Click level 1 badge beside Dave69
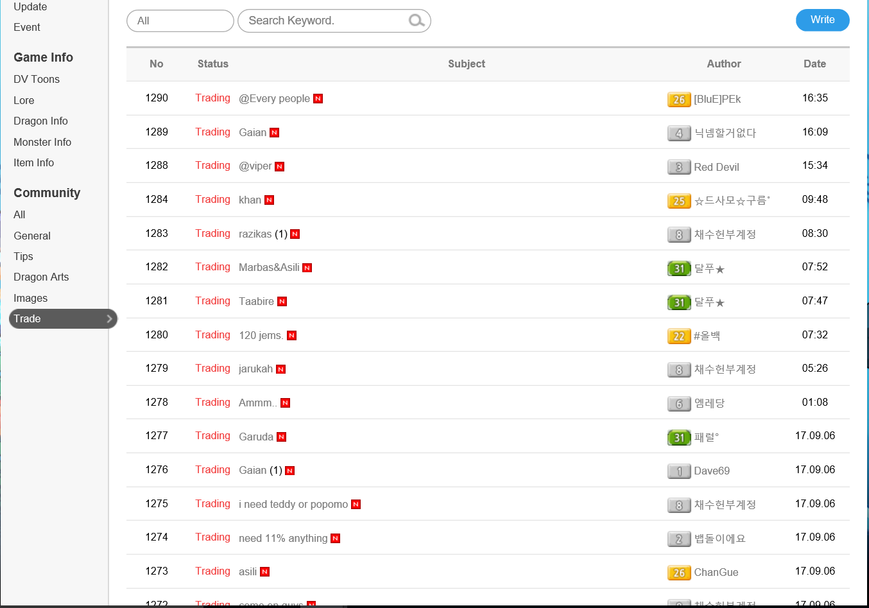The width and height of the screenshot is (869, 608). [x=679, y=471]
